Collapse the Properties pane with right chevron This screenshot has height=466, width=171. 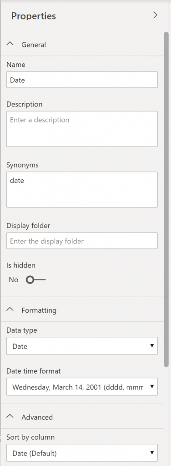[155, 15]
